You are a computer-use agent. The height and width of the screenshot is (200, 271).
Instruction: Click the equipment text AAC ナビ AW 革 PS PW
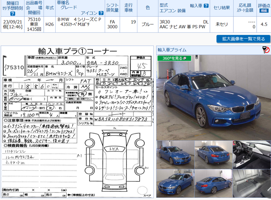click(x=182, y=27)
